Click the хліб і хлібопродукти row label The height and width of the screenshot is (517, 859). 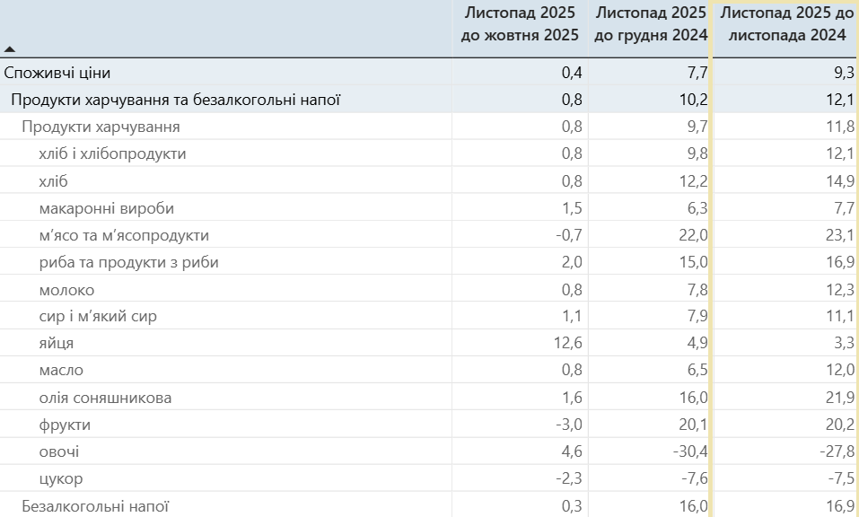coord(113,153)
